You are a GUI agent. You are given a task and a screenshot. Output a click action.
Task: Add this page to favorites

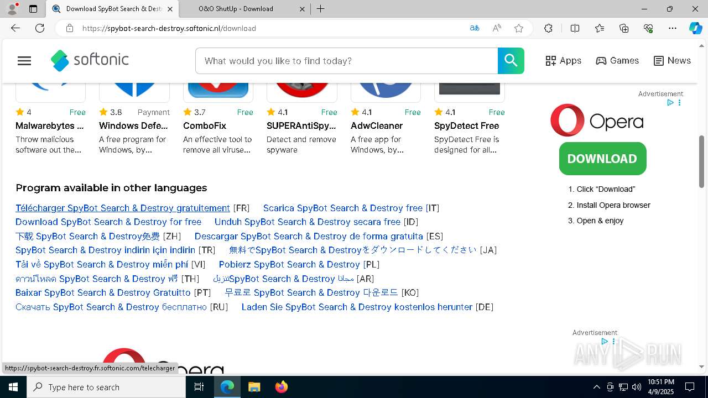[x=519, y=28]
